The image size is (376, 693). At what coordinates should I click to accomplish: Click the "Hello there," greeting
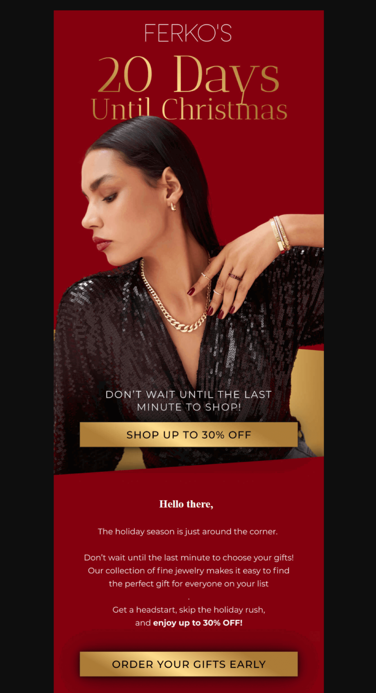pyautogui.click(x=186, y=504)
